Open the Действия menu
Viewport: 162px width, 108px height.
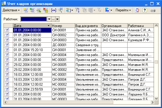coord(11,10)
